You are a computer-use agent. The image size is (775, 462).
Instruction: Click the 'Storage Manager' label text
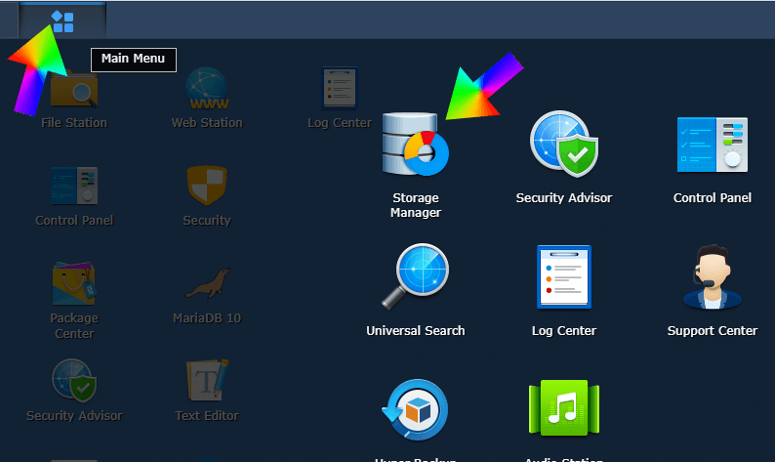coord(416,205)
